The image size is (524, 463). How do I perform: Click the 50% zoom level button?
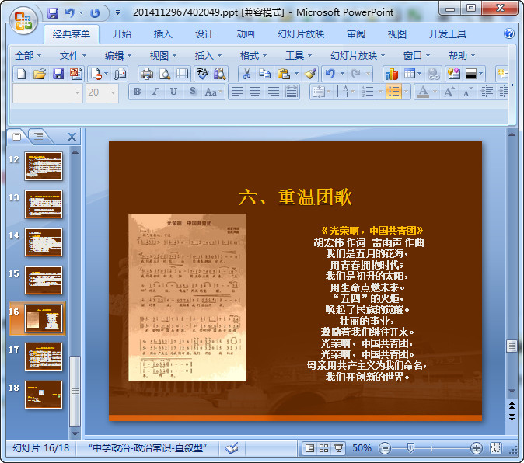pyautogui.click(x=362, y=448)
